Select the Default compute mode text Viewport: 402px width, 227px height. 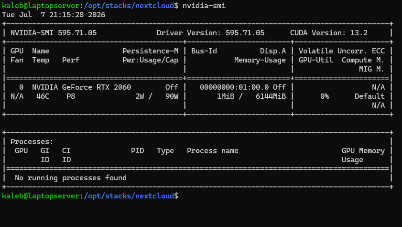pyautogui.click(x=369, y=96)
